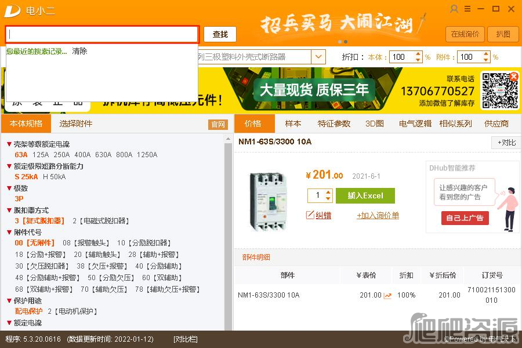Select frame current 400A
522x348 pixels.
pos(82,154)
